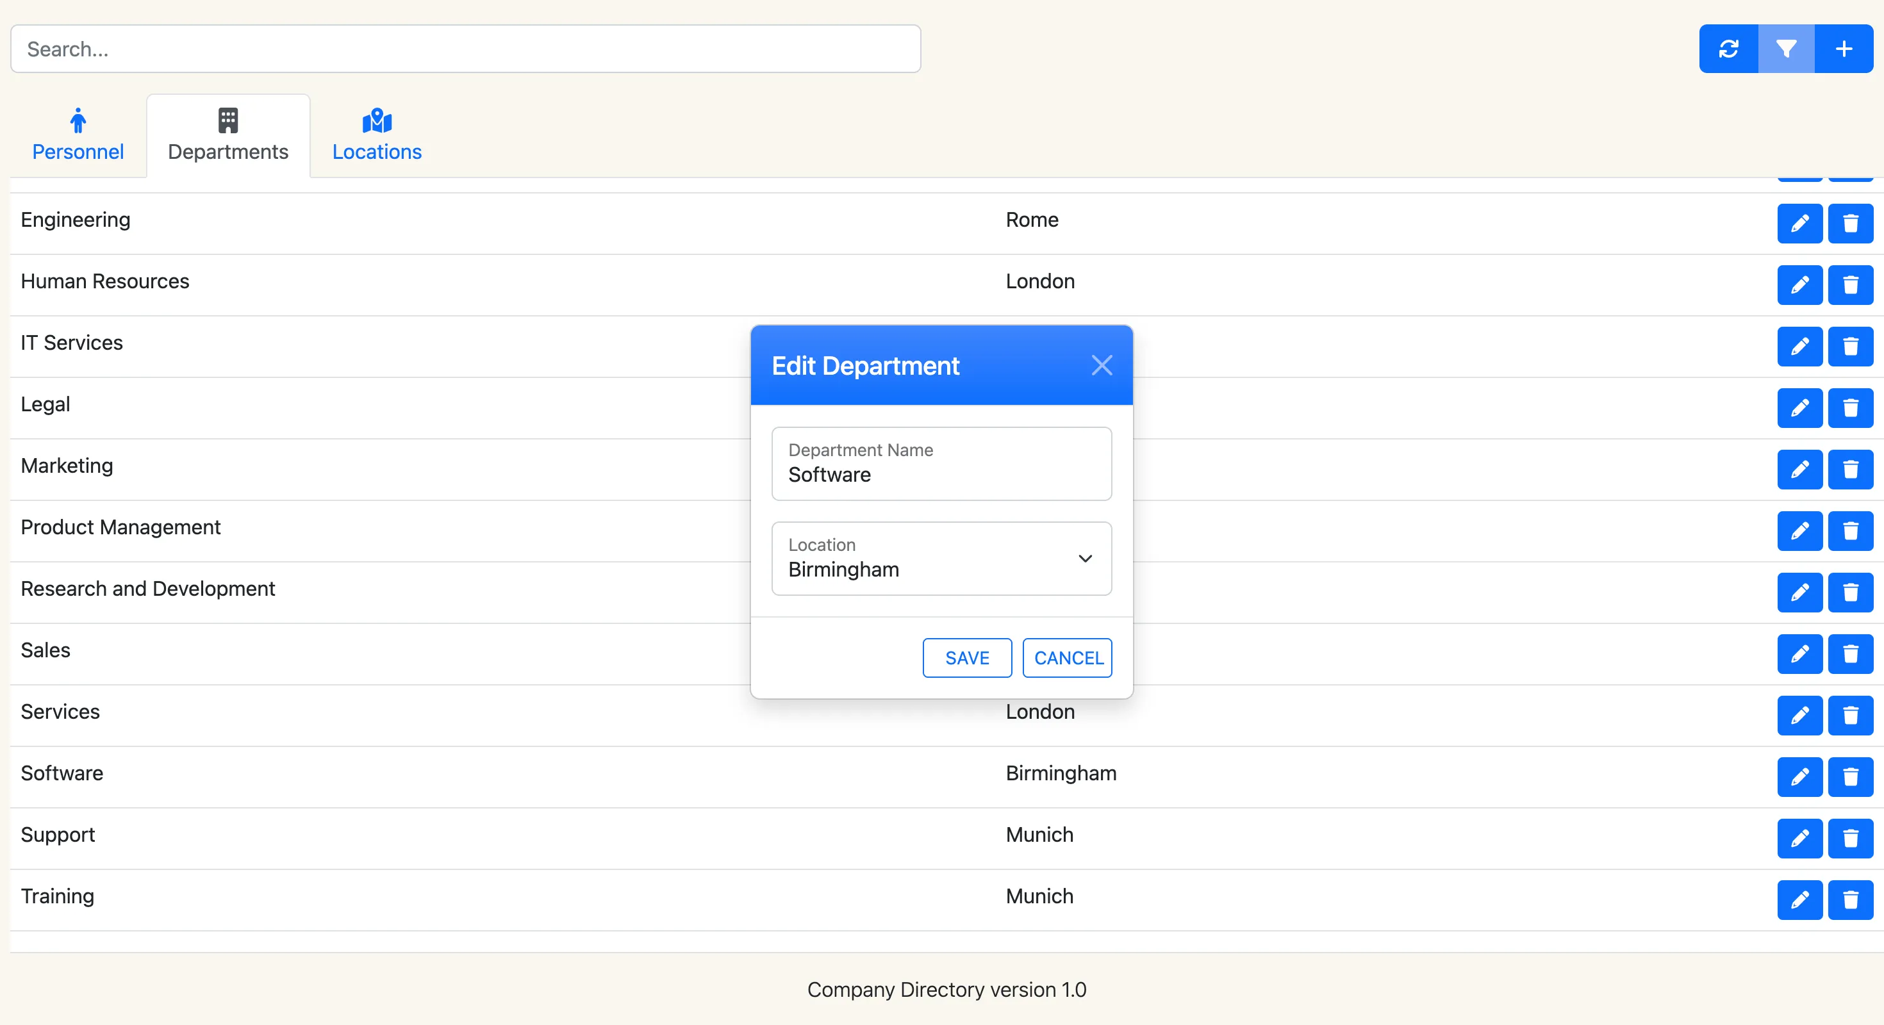
Task: Delete the IT Services department
Action: click(1851, 346)
